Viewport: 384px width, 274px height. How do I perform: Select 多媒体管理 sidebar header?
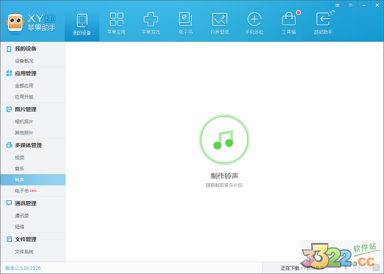[28, 145]
